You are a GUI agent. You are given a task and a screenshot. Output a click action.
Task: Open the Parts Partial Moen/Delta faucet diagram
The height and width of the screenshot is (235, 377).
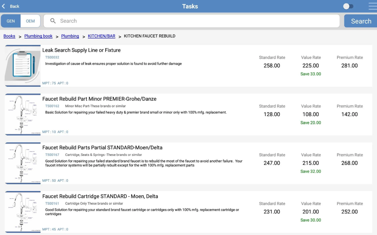(23, 163)
